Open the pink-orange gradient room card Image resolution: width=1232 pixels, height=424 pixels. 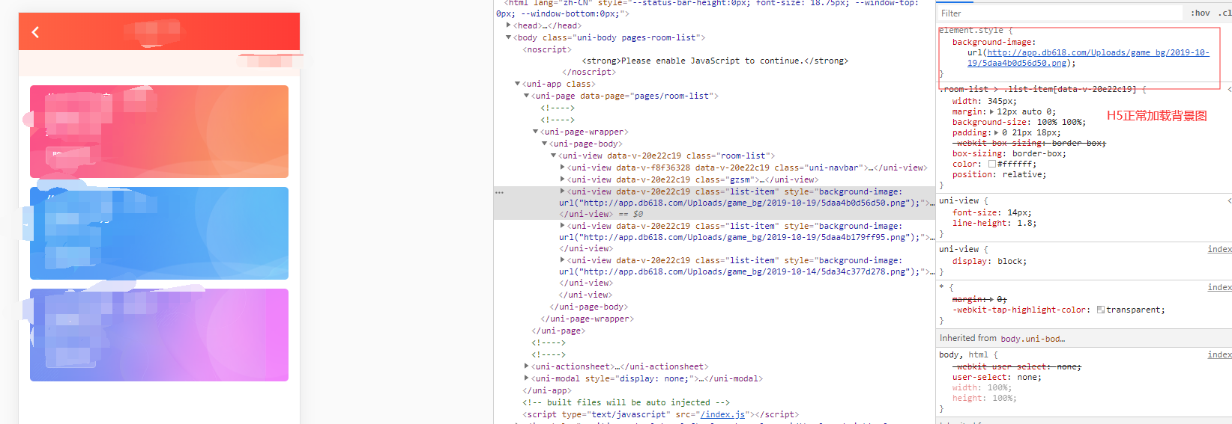159,132
